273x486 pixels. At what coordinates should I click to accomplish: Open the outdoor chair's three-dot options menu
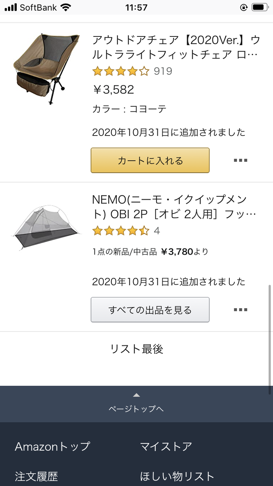click(x=240, y=160)
